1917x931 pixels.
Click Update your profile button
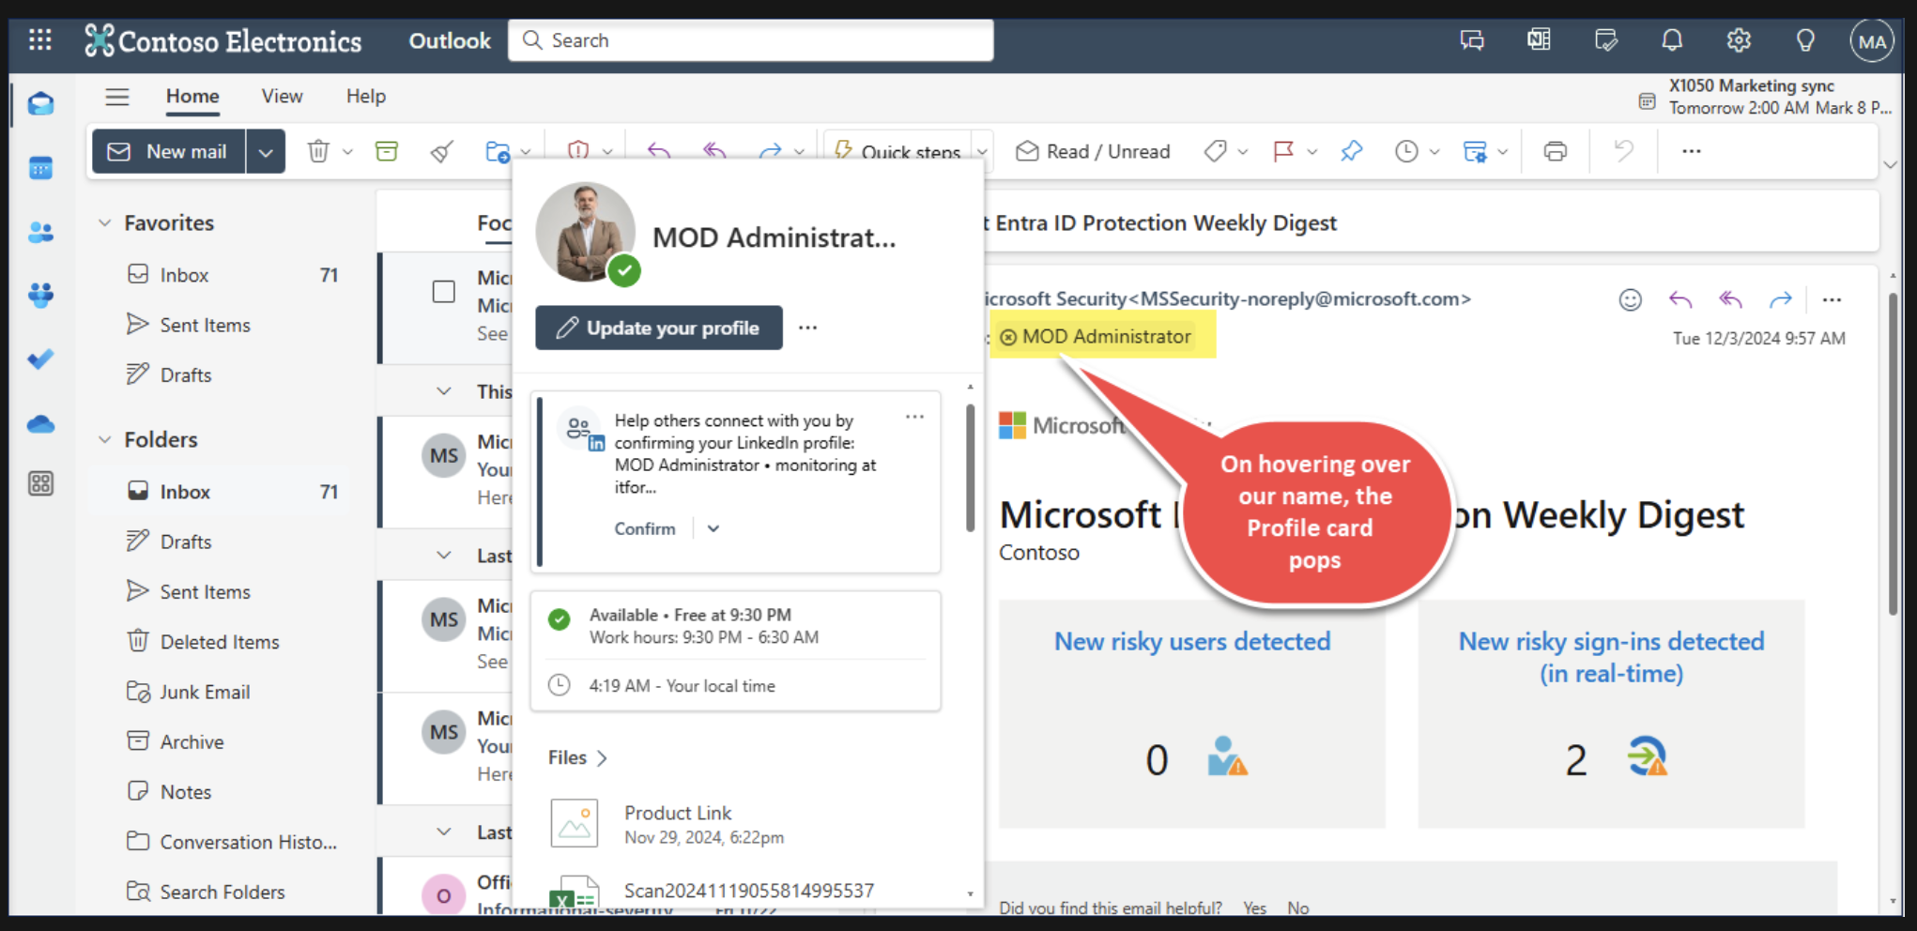[x=659, y=328]
